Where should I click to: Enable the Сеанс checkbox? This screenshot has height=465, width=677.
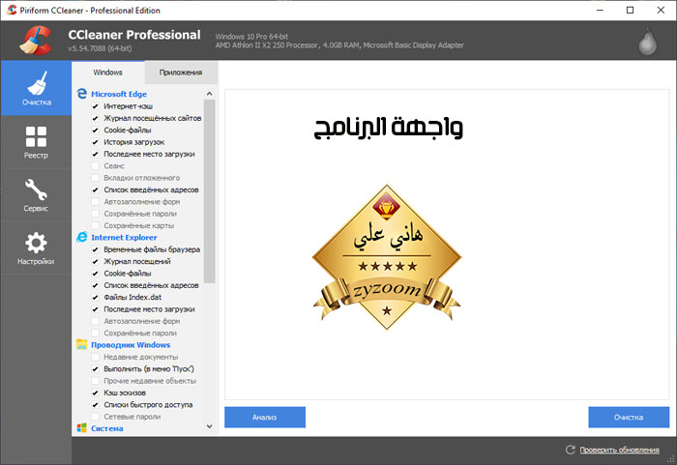click(x=96, y=165)
